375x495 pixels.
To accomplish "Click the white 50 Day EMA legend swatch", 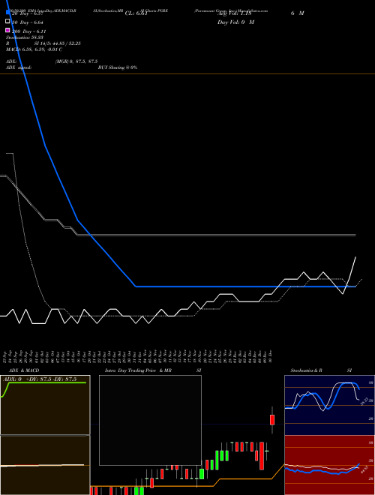I will [8, 22].
